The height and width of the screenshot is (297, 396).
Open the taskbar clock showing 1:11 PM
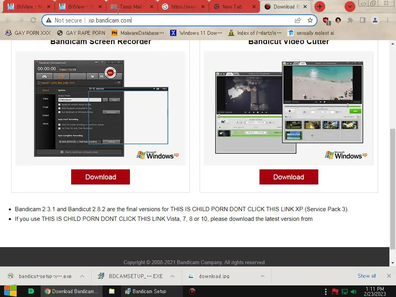tap(375, 291)
